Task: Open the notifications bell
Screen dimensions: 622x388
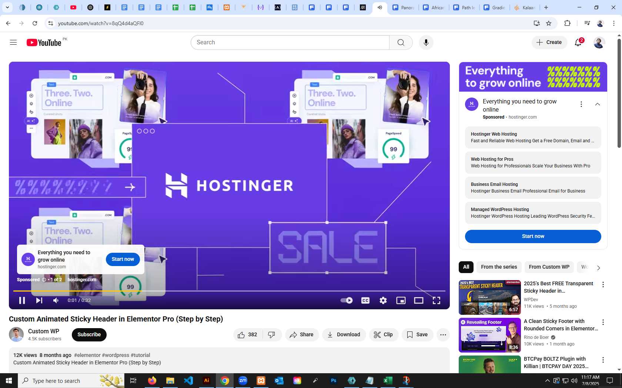Action: pyautogui.click(x=578, y=42)
